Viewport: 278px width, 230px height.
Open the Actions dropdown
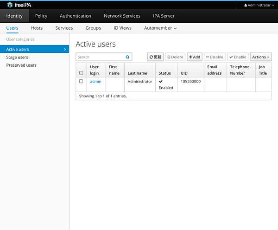[260, 57]
